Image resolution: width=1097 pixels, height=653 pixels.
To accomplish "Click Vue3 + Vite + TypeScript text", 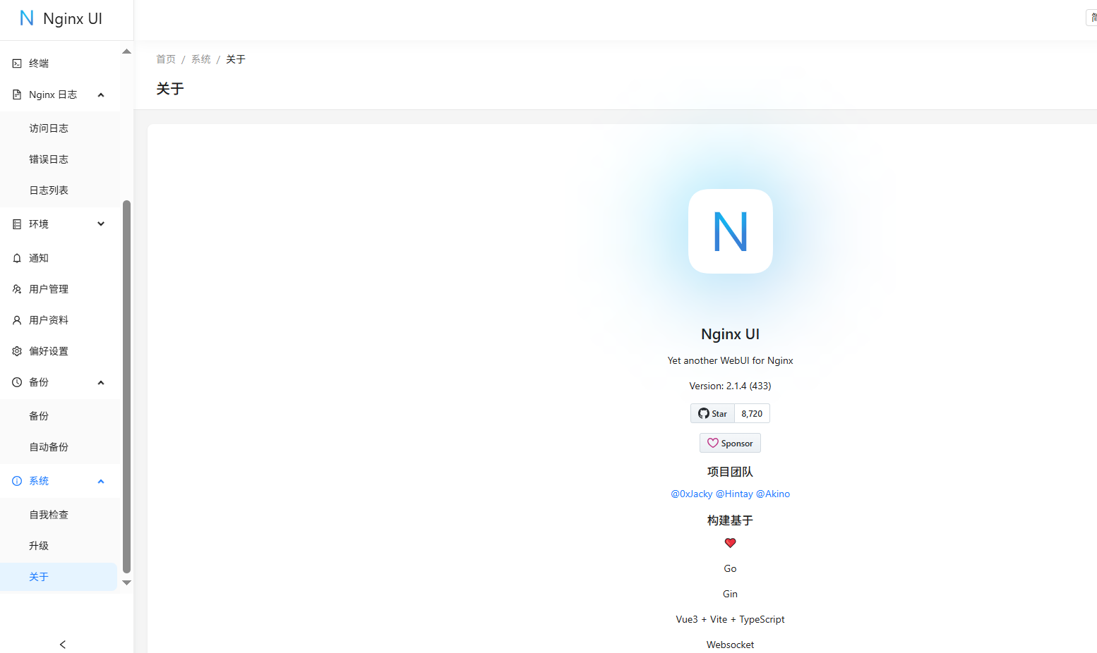I will (x=730, y=619).
